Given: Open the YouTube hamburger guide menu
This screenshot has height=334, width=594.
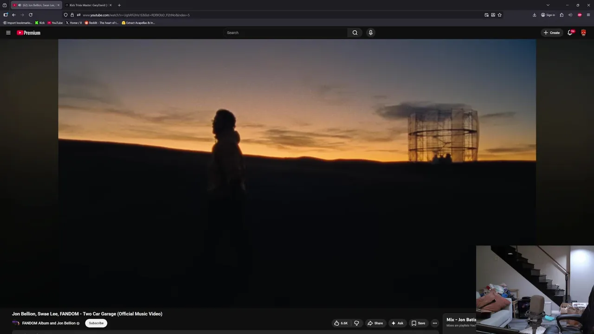Looking at the screenshot, I should point(8,32).
